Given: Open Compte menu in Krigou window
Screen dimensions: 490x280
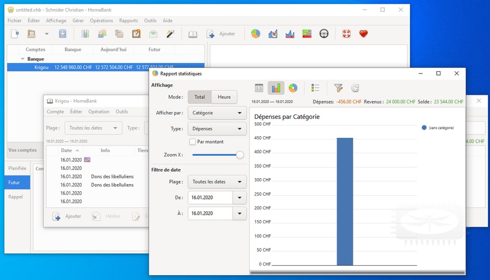Looking at the screenshot, I should pyautogui.click(x=56, y=112).
